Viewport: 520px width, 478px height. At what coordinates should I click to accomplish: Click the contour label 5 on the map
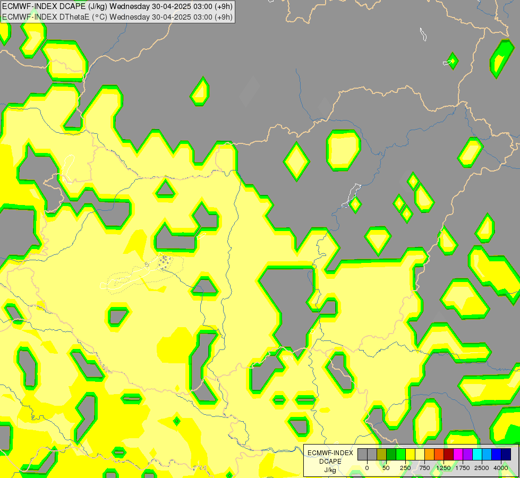click(147, 264)
